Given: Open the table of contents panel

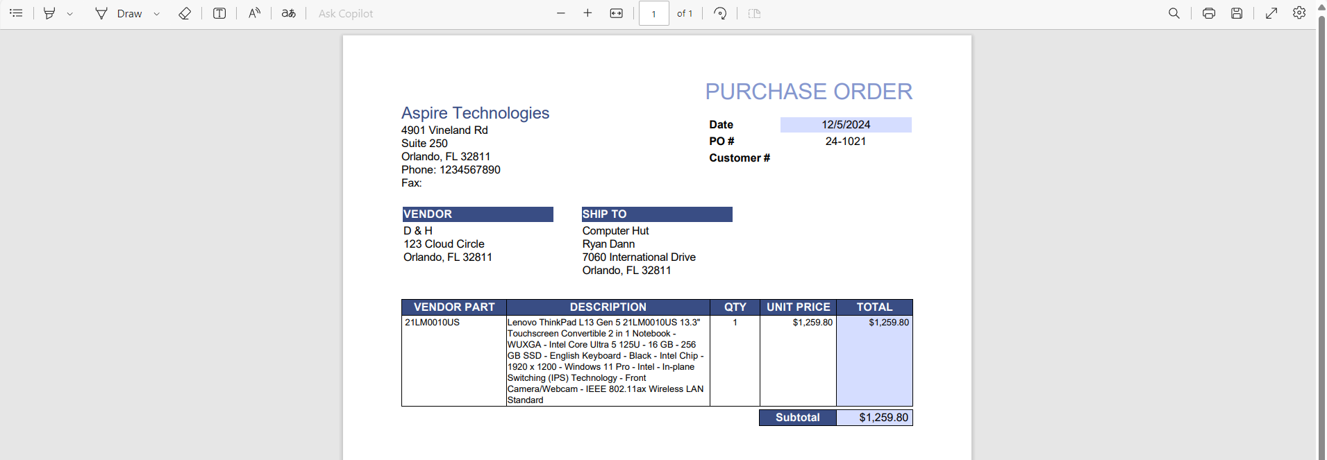Looking at the screenshot, I should [x=16, y=13].
